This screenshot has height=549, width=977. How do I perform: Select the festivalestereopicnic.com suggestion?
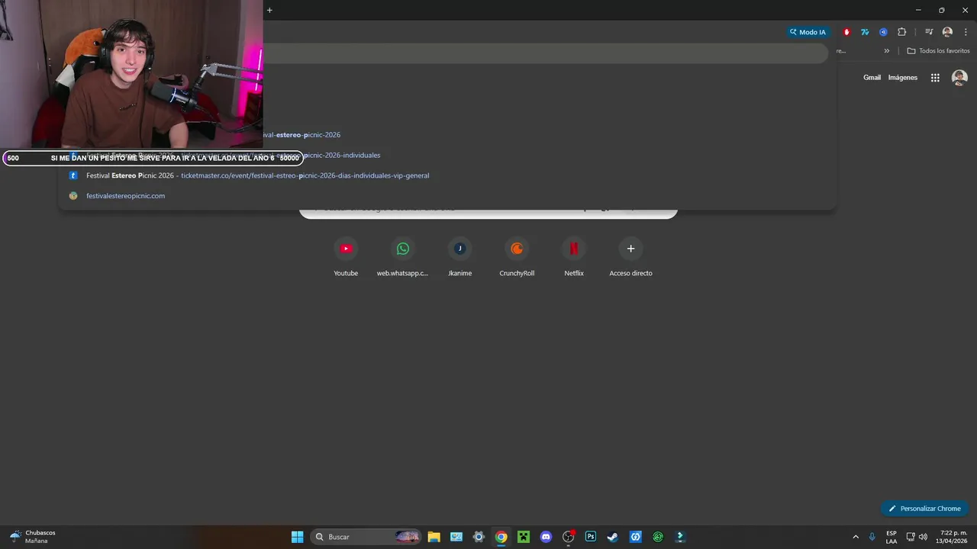[447, 196]
